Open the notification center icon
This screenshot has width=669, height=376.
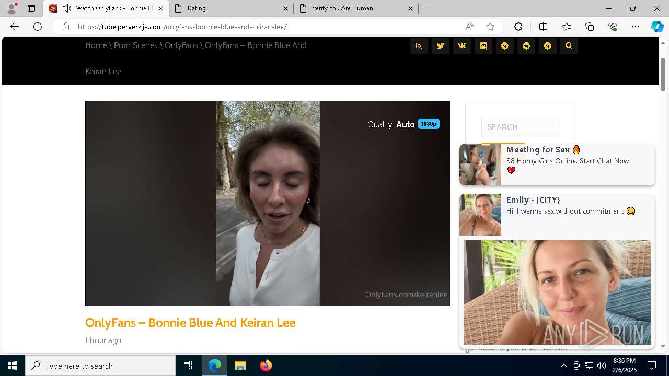pyautogui.click(x=652, y=366)
